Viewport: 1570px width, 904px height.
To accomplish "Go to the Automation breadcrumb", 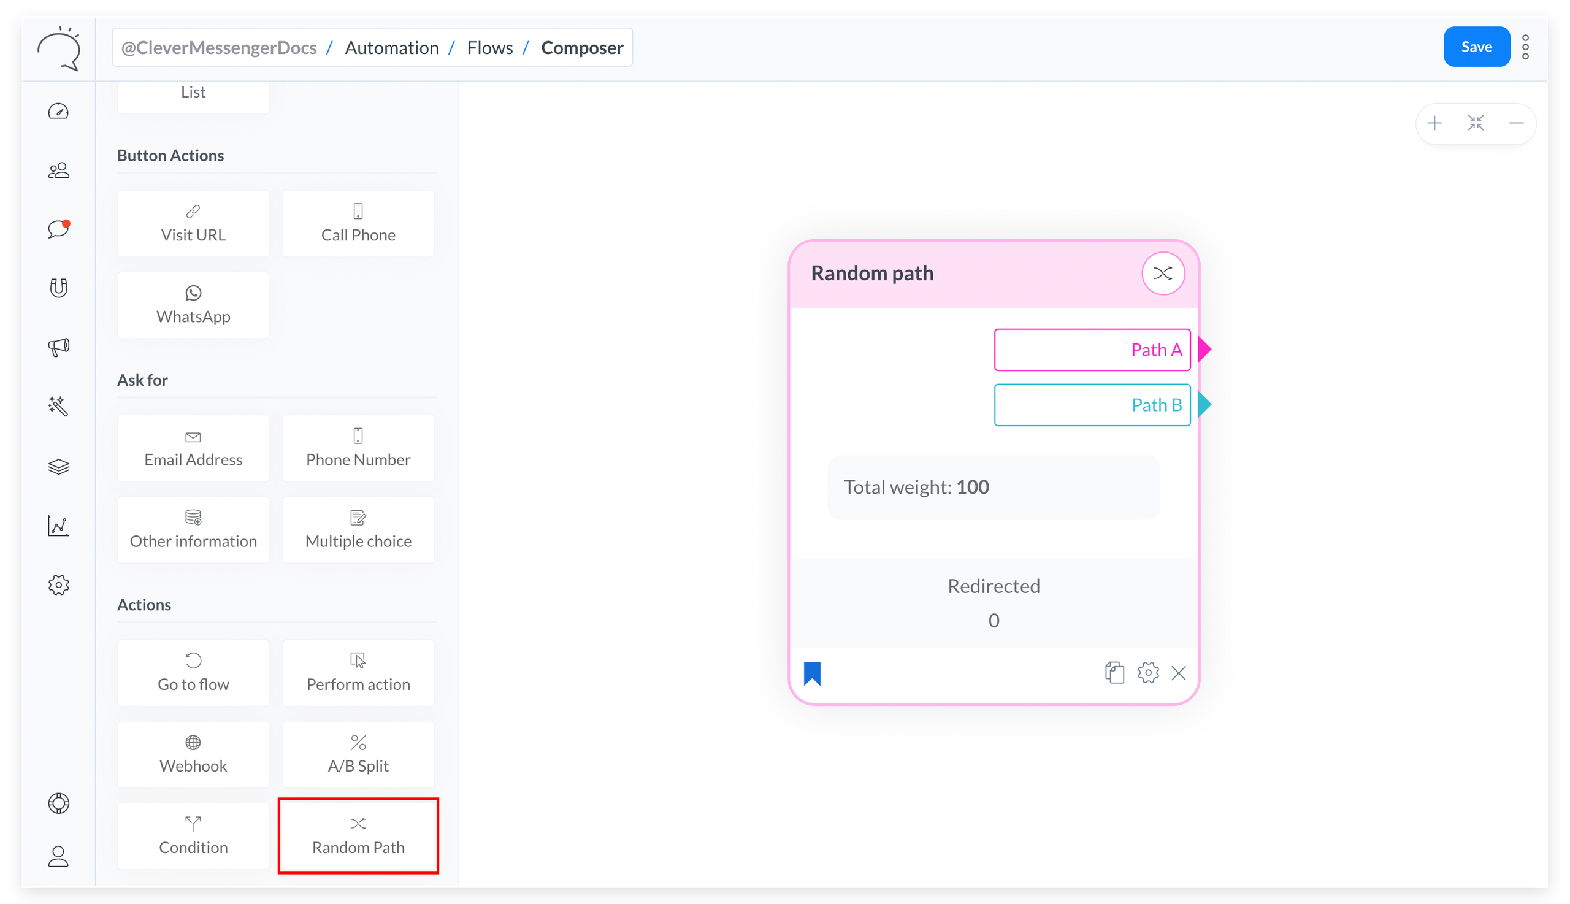I will (391, 47).
